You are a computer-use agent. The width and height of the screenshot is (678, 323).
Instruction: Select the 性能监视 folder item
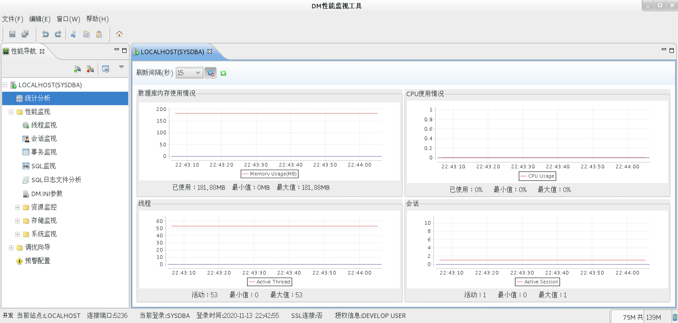tap(37, 112)
